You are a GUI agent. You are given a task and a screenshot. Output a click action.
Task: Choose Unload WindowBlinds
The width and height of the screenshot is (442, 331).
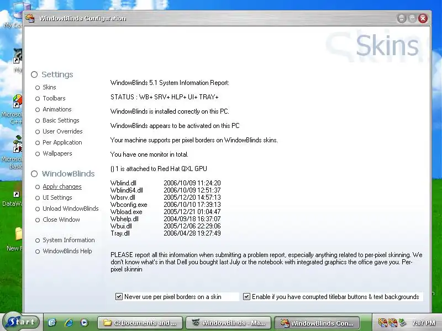pos(71,209)
